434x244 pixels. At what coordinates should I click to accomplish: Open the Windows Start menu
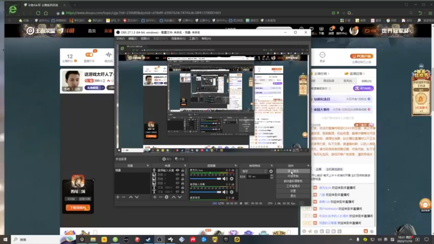(5, 240)
